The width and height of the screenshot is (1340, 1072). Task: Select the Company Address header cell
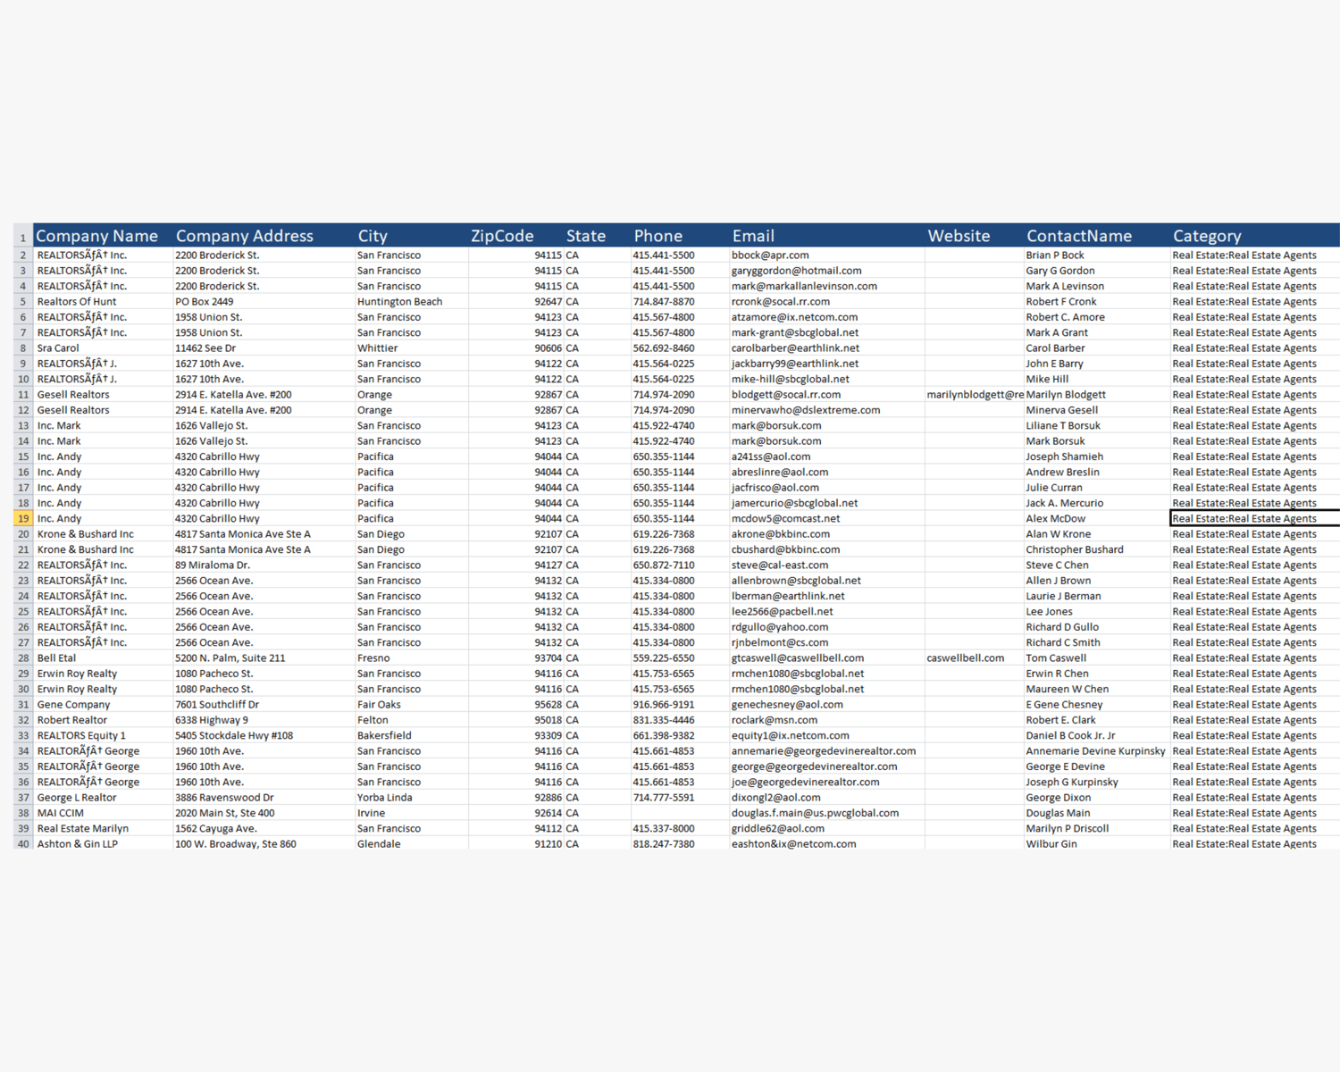(264, 236)
